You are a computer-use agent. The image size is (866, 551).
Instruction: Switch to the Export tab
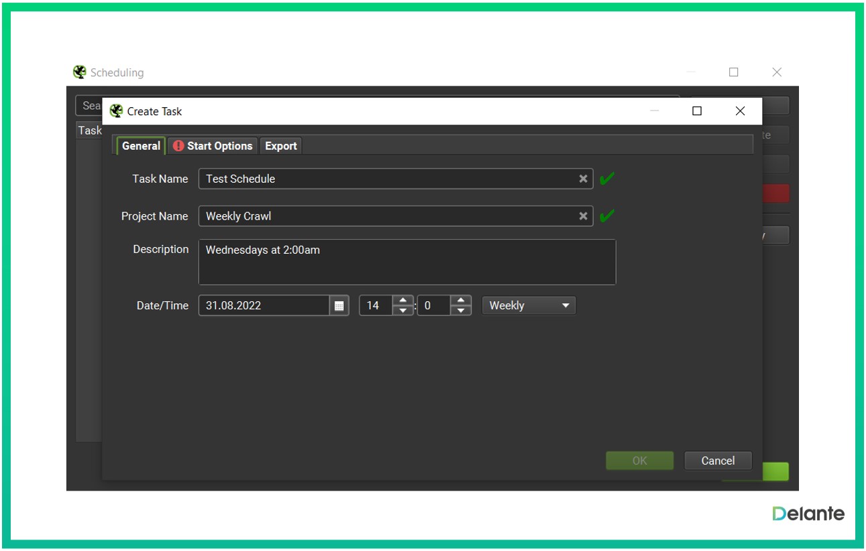pos(281,146)
